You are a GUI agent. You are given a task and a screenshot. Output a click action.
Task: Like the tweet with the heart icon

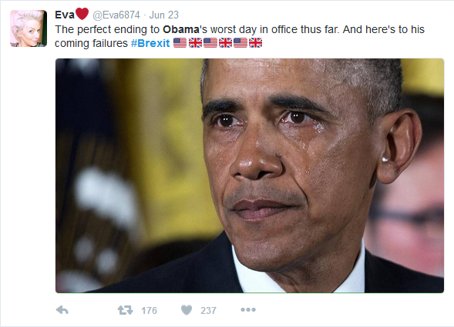coord(187,310)
